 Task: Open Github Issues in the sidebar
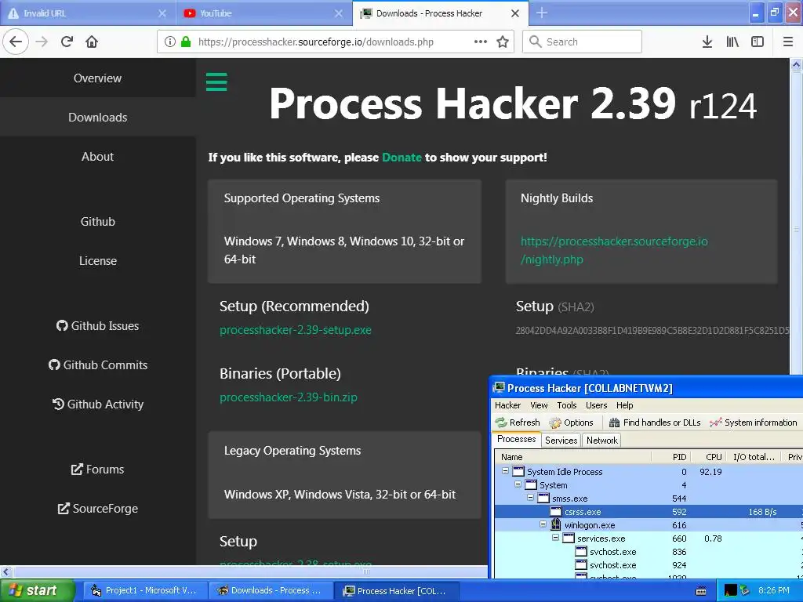97,325
